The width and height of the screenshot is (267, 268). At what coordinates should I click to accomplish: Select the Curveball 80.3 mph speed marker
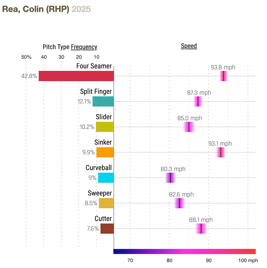point(170,178)
